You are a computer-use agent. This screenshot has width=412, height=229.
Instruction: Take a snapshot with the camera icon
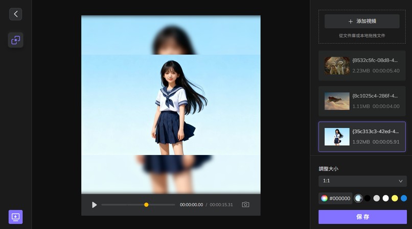pyautogui.click(x=245, y=205)
